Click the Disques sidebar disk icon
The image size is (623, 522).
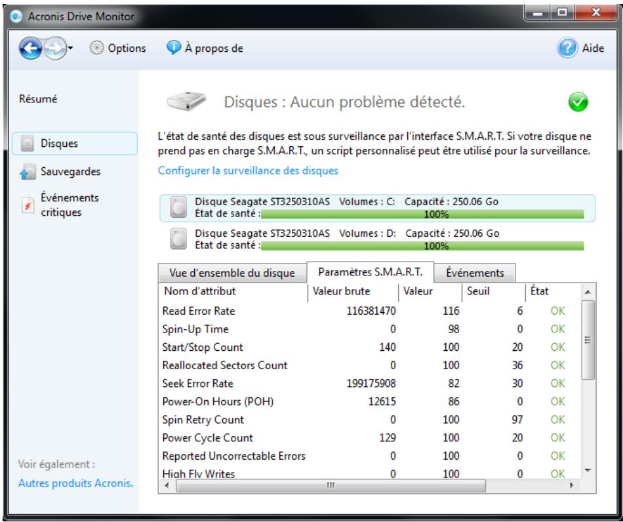tap(27, 144)
